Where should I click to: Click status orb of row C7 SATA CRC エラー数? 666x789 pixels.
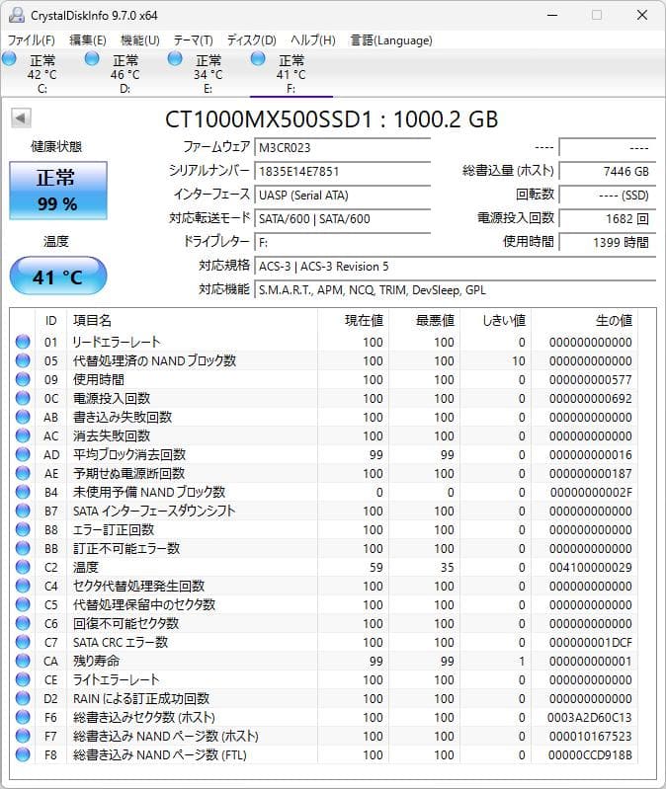coord(23,642)
